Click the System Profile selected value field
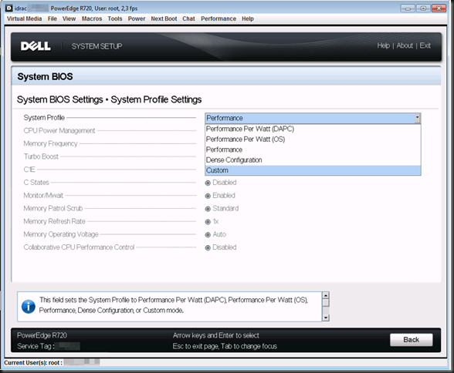Screen dimensions: 454x373 tap(310, 118)
